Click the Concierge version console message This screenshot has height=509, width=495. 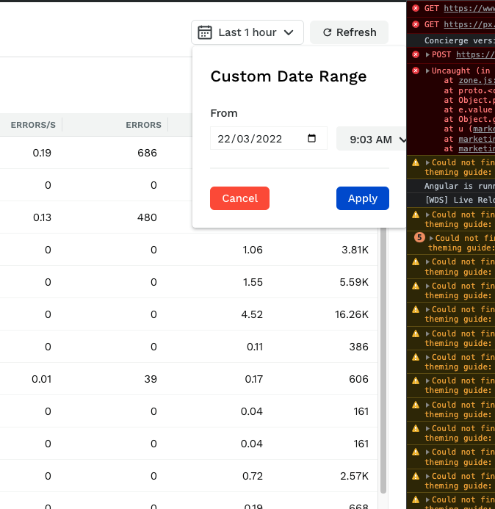451,40
